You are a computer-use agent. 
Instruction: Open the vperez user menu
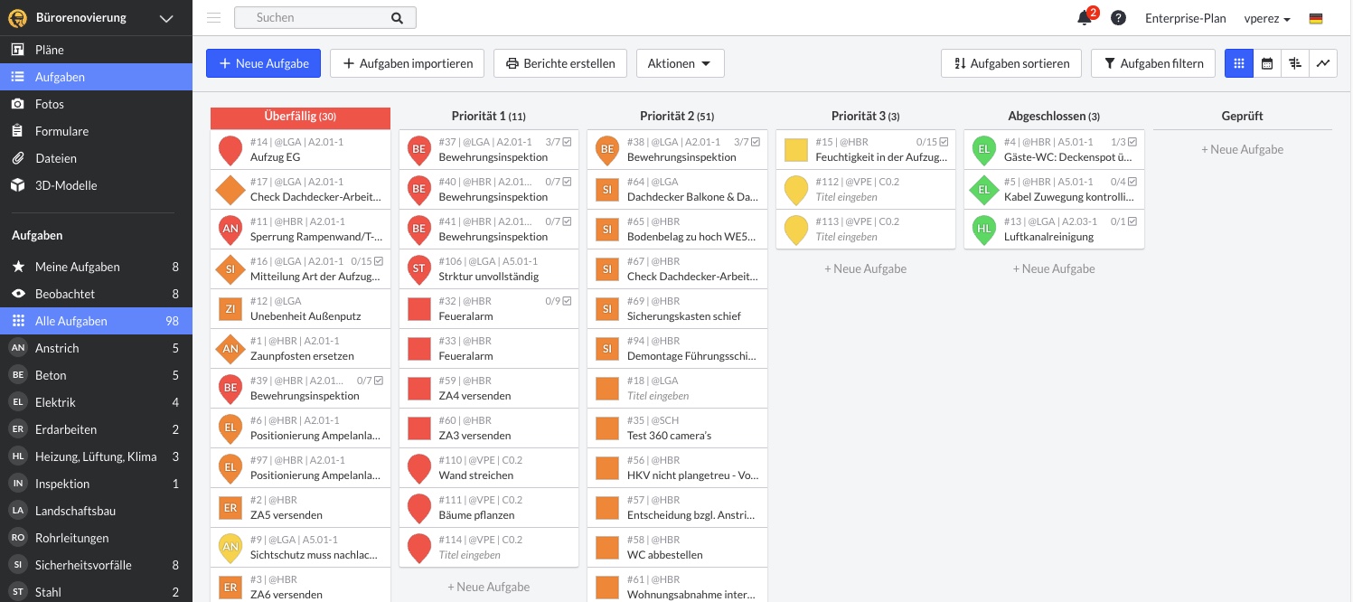1266,18
